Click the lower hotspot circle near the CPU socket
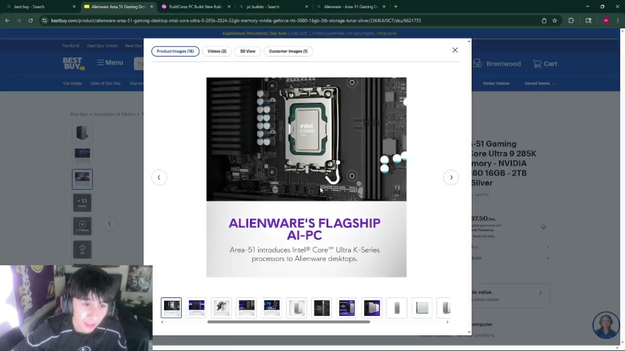This screenshot has width=625, height=351. [x=352, y=176]
